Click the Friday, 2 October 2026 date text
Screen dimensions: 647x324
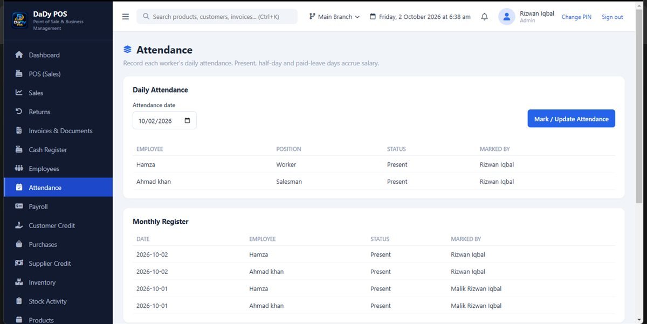425,17
